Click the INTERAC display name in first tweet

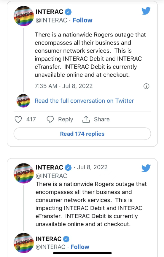click(50, 12)
